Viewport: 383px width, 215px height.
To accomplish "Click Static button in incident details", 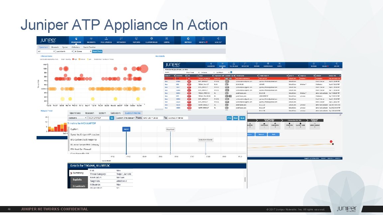I will [x=274, y=135].
